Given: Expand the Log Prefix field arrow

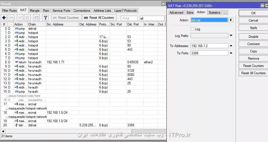Looking at the screenshot, I should click(x=231, y=36).
